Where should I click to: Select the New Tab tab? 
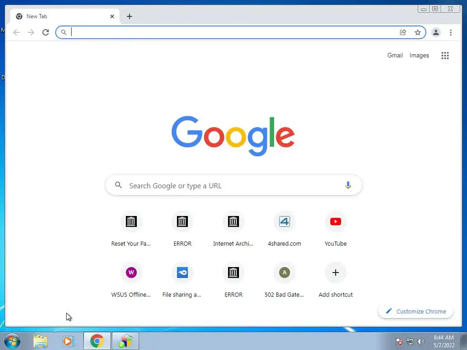pyautogui.click(x=65, y=16)
